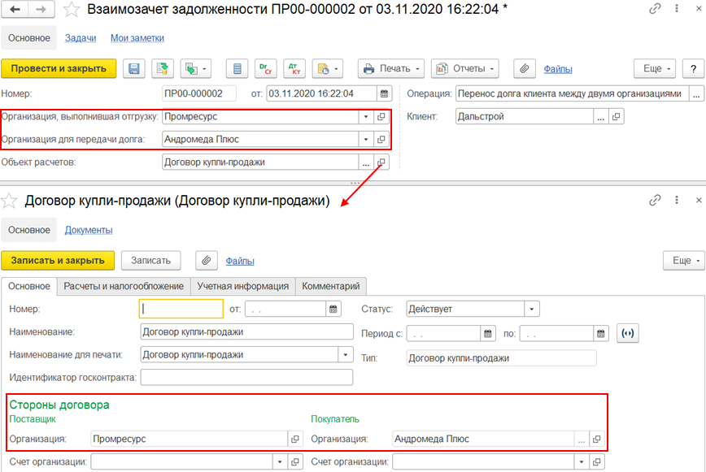The height and width of the screenshot is (472, 706).
Task: Click the paperclip attachment icon beside Отчеты
Action: tap(525, 69)
